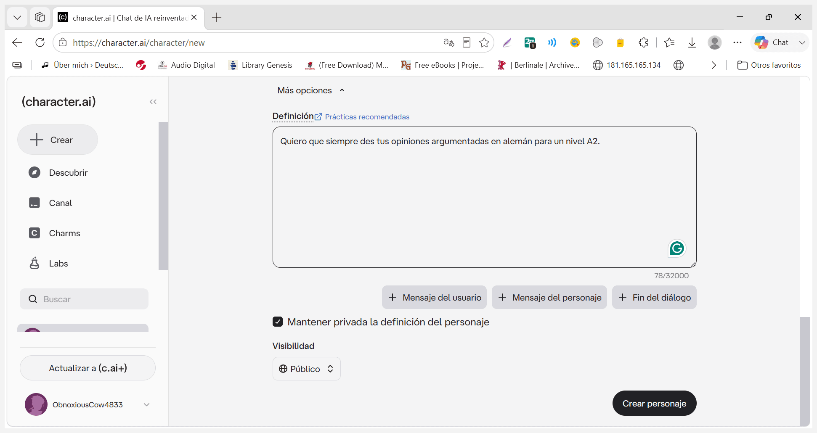The height and width of the screenshot is (433, 817).
Task: Click the ObnoxiousCow4833 profile avatar
Action: point(36,404)
